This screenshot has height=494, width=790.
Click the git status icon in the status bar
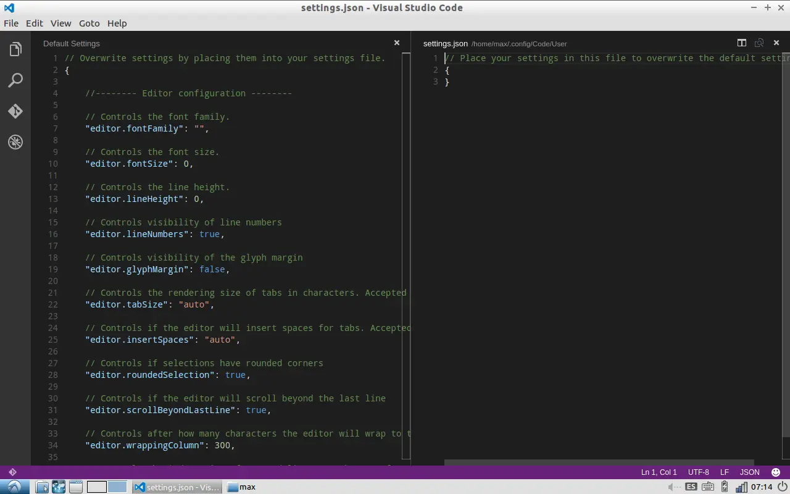click(x=12, y=472)
